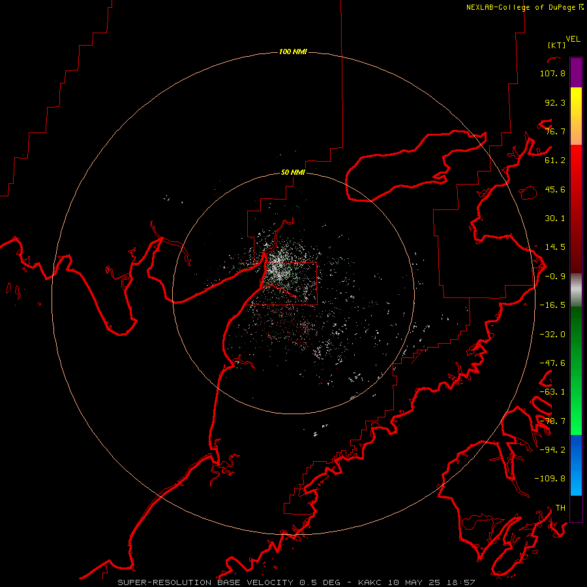Screen dimensions: 587x587
Task: Click the -16.5 velocity scale value
Action: pos(552,305)
